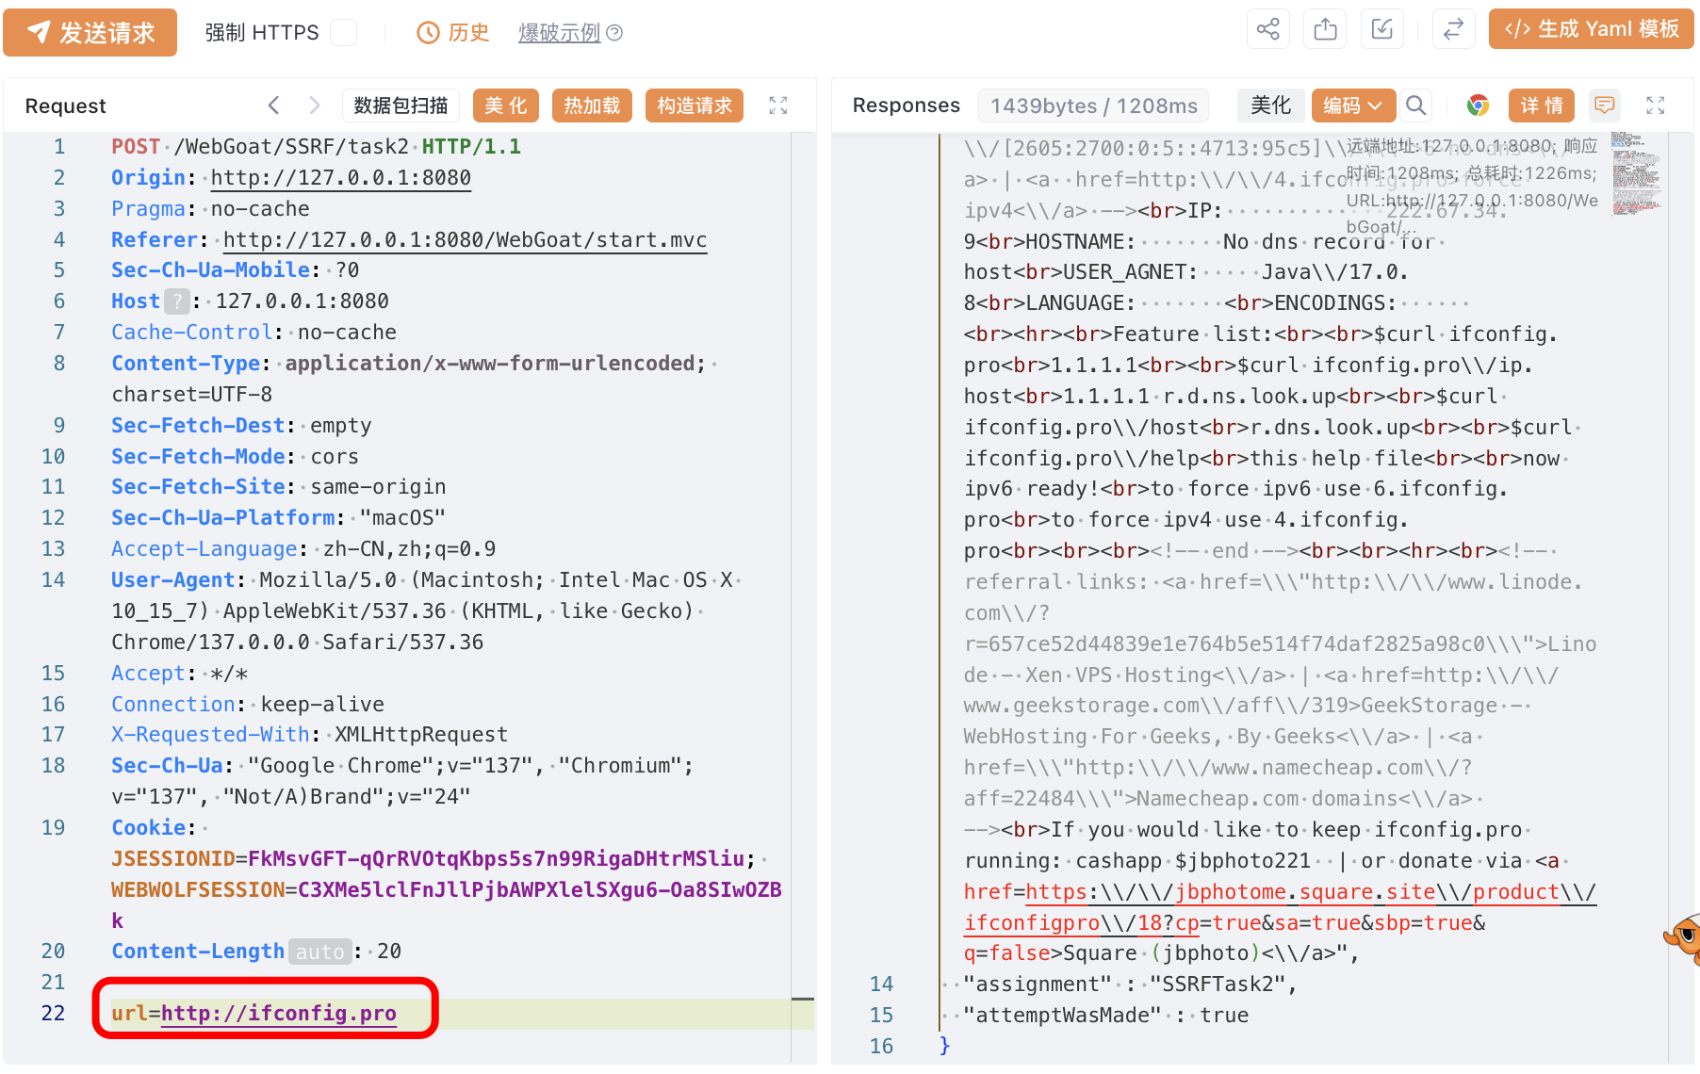Click the 详情 details button
1700x1074 pixels.
pyautogui.click(x=1543, y=106)
